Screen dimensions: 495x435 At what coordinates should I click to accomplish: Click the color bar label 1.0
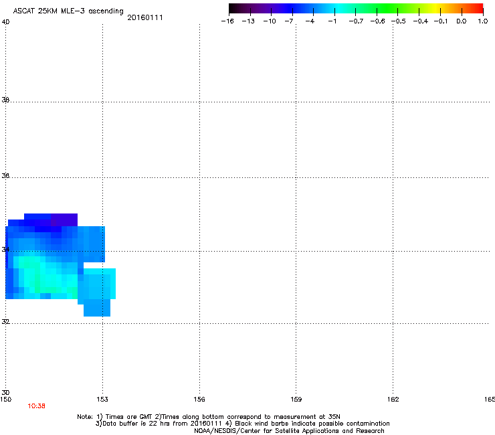point(483,21)
